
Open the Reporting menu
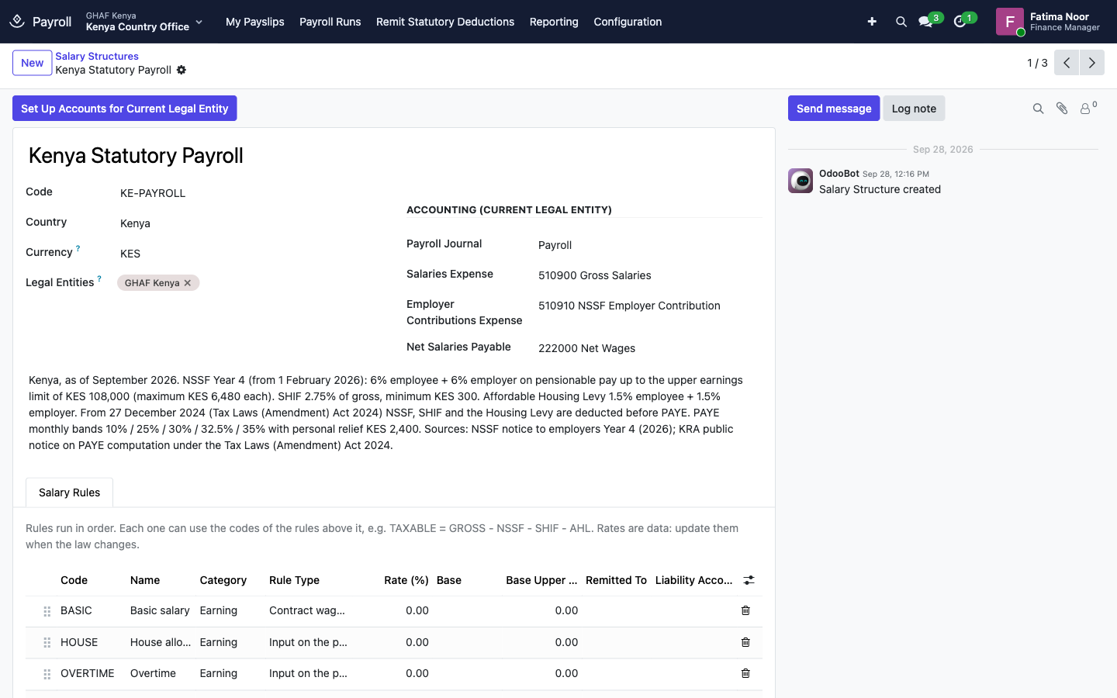click(554, 22)
